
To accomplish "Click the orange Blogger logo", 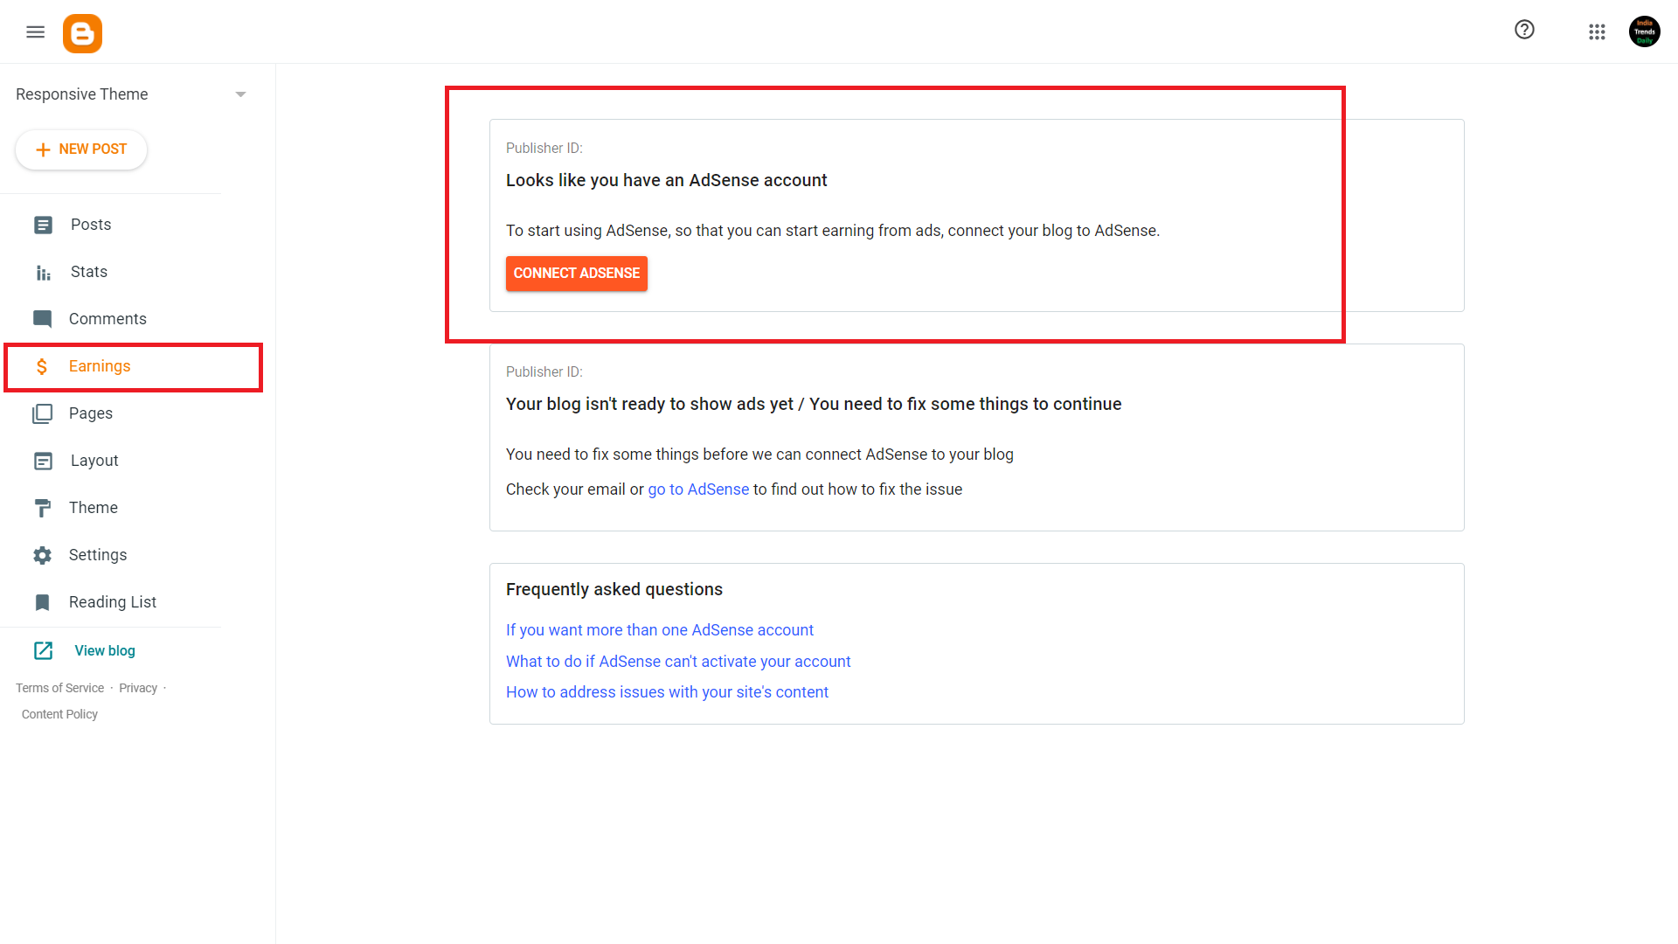I will [82, 33].
